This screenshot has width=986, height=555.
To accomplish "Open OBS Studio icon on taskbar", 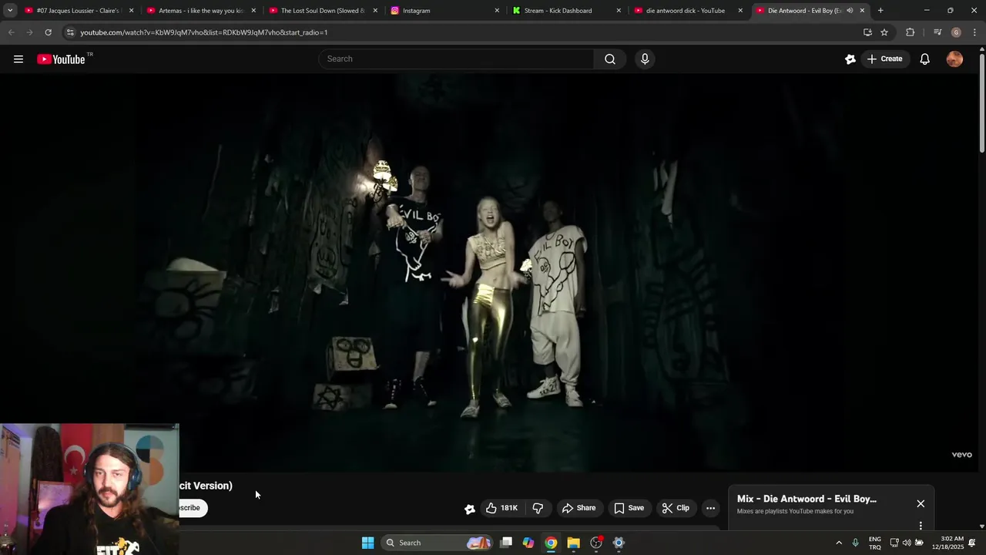I will coord(596,543).
